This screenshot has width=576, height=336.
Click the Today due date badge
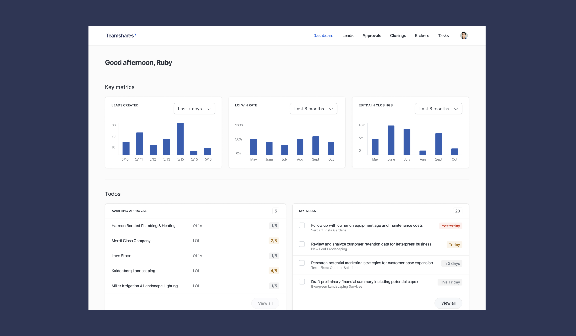(454, 245)
